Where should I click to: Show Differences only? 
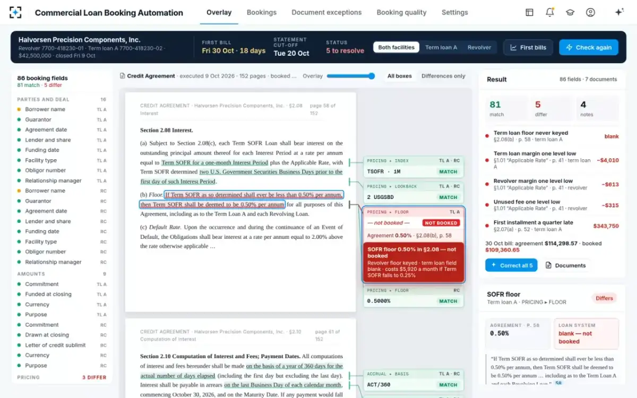(x=443, y=76)
